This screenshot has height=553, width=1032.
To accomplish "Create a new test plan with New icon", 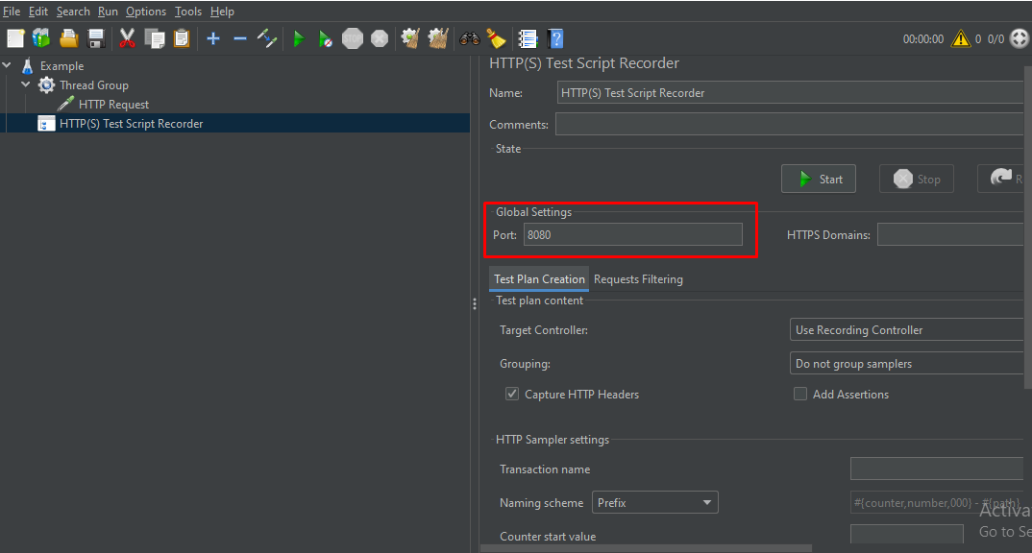I will (15, 38).
